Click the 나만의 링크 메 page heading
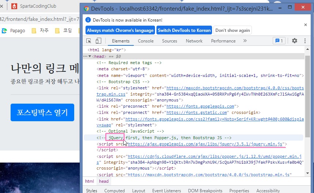 pyautogui.click(x=45, y=68)
